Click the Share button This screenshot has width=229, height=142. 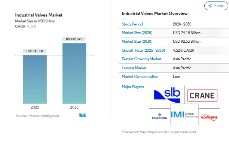(x=216, y=6)
